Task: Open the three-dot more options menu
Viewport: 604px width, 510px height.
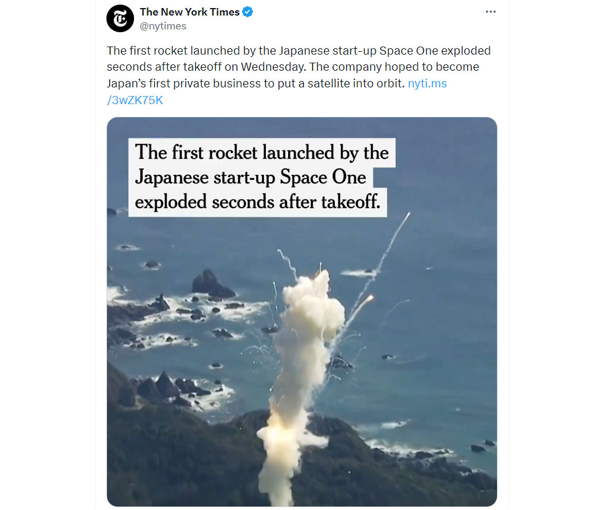Action: (x=490, y=12)
